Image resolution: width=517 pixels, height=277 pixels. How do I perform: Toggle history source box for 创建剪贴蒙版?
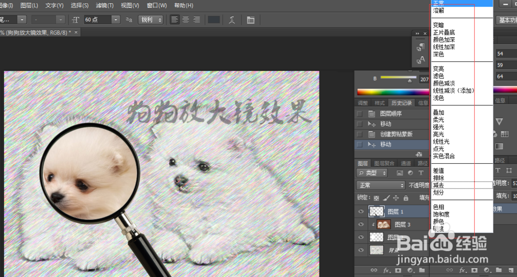[x=359, y=134]
